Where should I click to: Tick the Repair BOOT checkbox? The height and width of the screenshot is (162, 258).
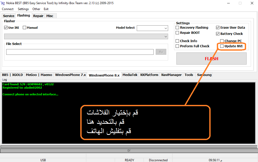point(177,33)
